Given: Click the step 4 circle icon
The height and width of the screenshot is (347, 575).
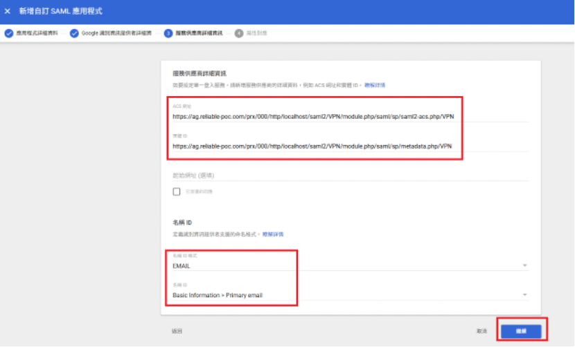Looking at the screenshot, I should [x=239, y=33].
